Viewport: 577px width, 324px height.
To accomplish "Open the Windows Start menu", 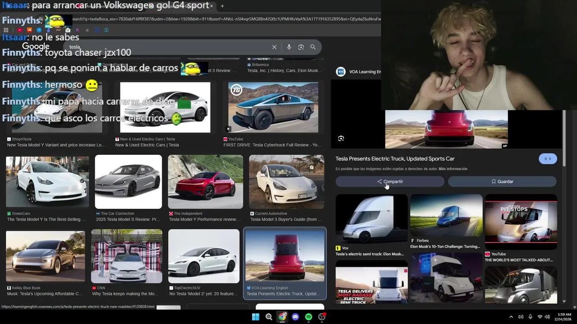I will click(256, 317).
